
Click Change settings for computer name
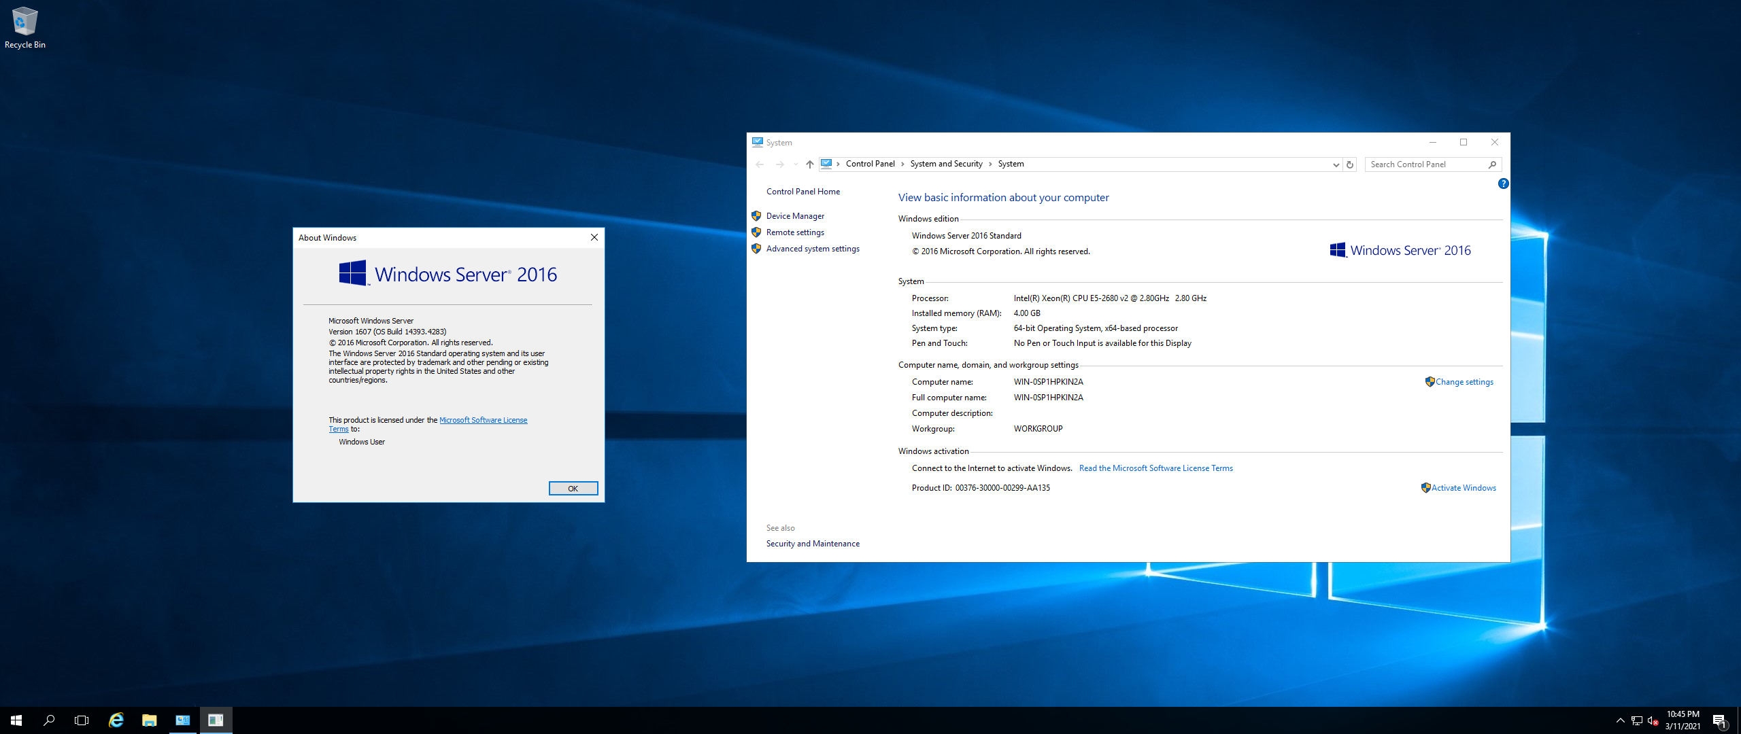[x=1464, y=382]
